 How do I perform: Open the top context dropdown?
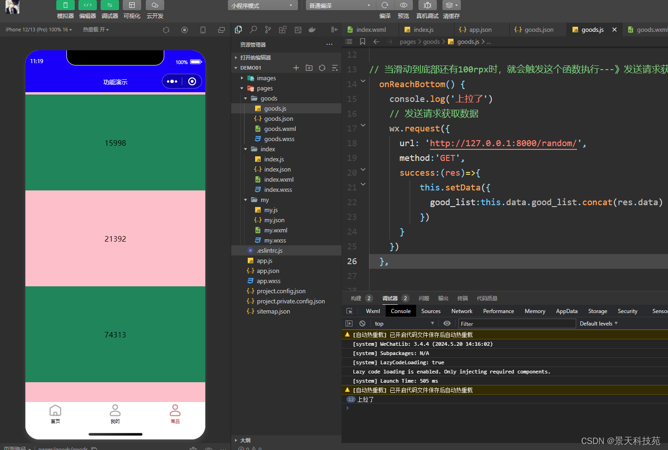click(404, 324)
